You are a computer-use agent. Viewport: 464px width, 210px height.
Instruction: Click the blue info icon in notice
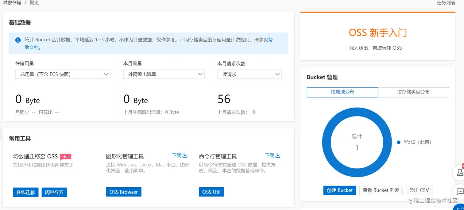point(18,40)
